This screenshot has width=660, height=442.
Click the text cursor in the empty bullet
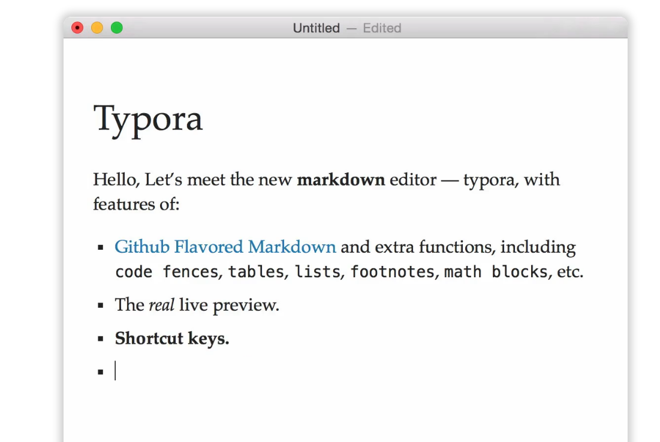coord(115,370)
